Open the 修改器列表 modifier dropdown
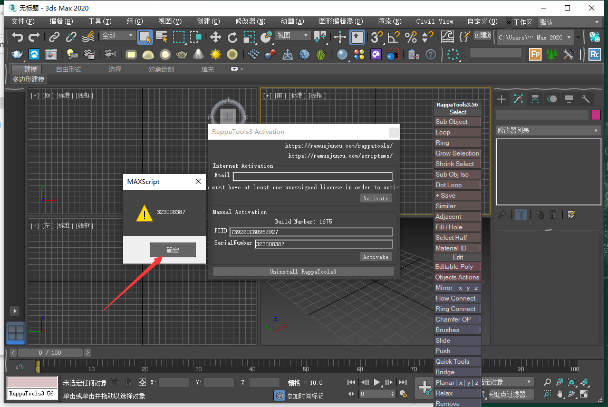This screenshot has height=407, width=608. [547, 130]
